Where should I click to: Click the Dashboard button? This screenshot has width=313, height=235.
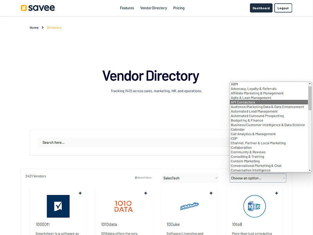(261, 8)
